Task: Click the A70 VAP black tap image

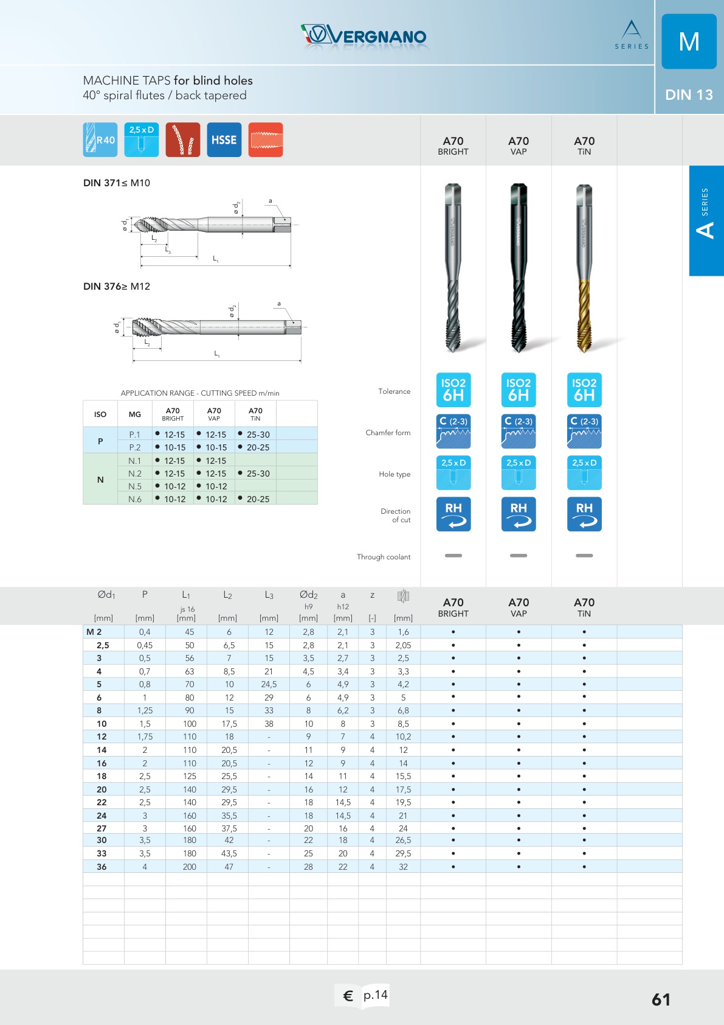Action: [519, 268]
